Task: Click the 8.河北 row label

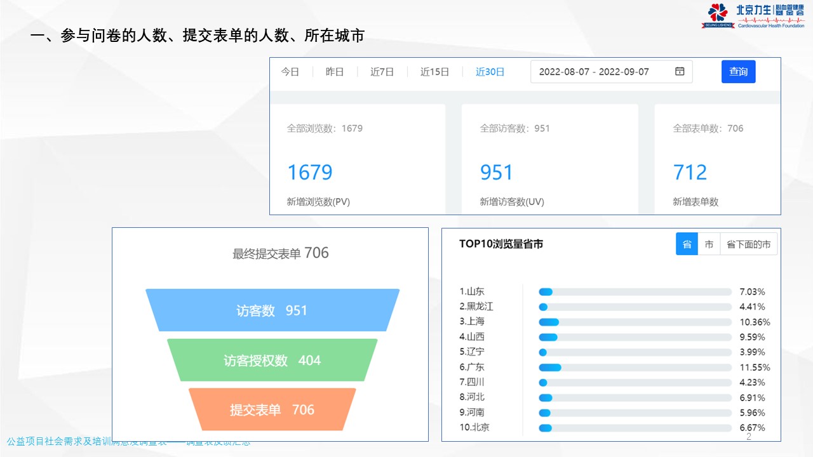Action: click(x=472, y=397)
